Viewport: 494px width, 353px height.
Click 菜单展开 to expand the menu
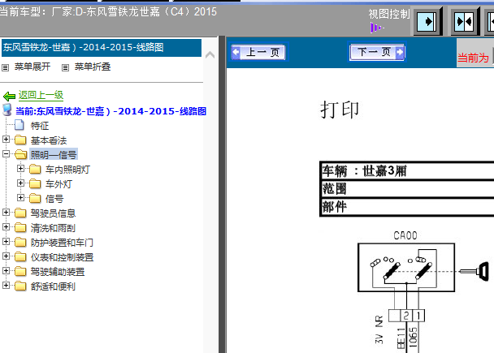point(32,67)
